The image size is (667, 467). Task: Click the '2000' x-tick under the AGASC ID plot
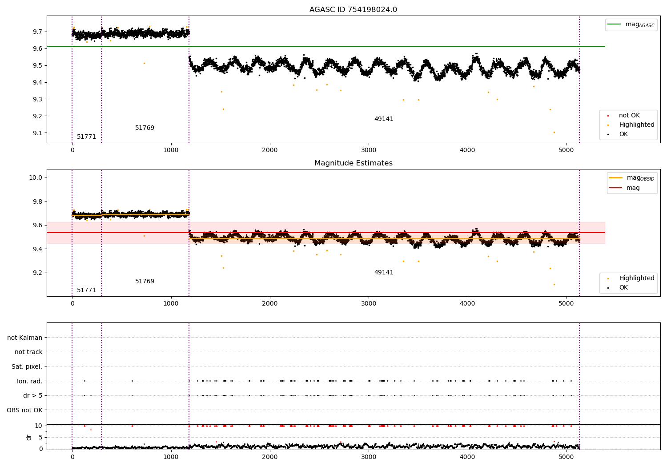(x=270, y=150)
